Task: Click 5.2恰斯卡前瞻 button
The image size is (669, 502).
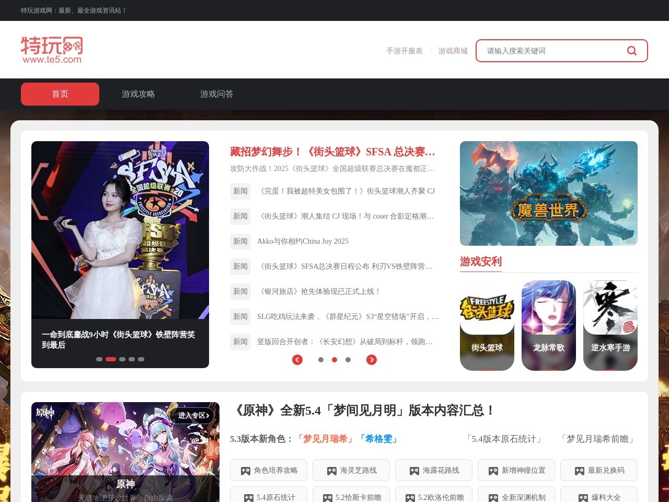Action: click(x=351, y=495)
